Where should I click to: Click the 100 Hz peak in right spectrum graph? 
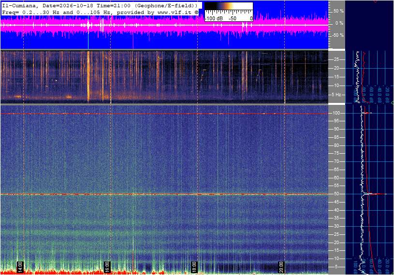click(x=367, y=113)
